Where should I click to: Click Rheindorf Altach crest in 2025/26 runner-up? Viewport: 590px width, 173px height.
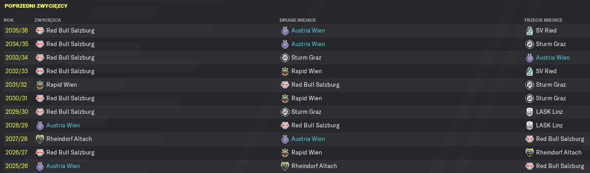(285, 166)
